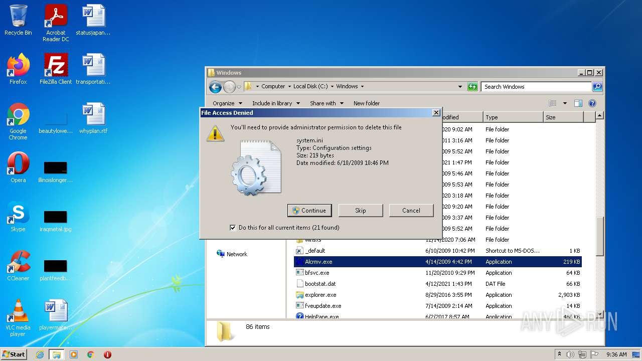Open Explorer help icon
Viewport: 642px width, 361px height.
click(592, 103)
